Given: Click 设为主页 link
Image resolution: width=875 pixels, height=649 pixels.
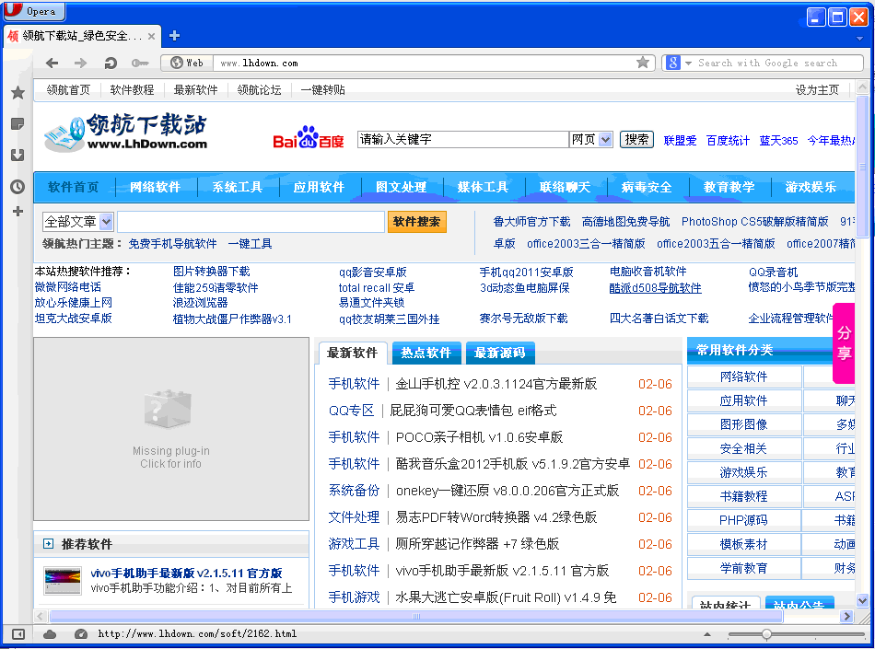Looking at the screenshot, I should [x=817, y=90].
